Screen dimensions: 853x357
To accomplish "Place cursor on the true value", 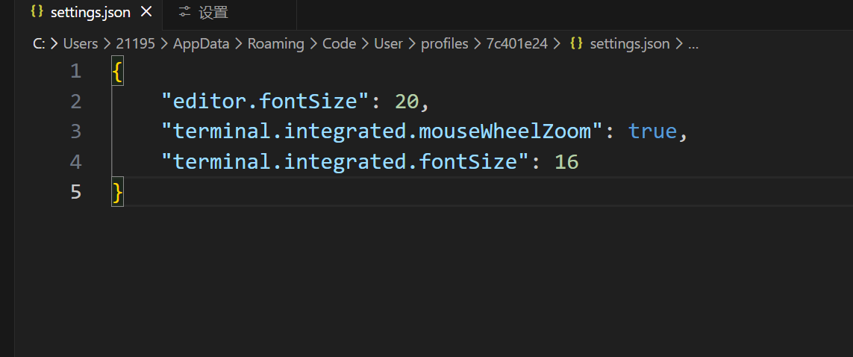I will click(x=653, y=131).
